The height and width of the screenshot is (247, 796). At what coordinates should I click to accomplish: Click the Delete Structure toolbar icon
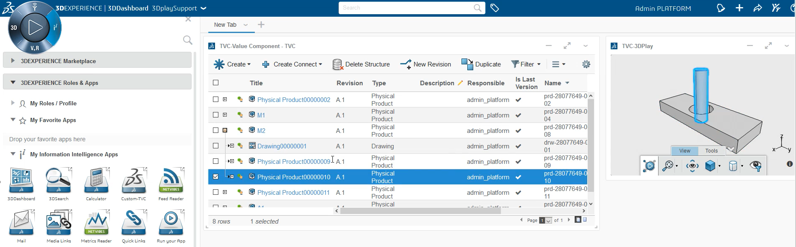[x=338, y=64]
